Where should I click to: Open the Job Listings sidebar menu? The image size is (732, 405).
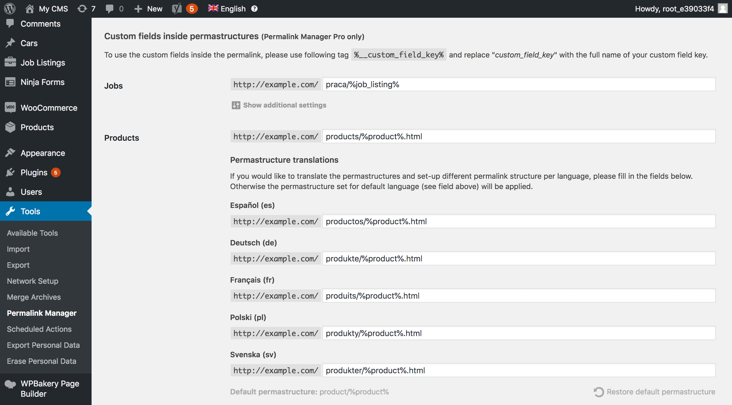[x=43, y=63]
